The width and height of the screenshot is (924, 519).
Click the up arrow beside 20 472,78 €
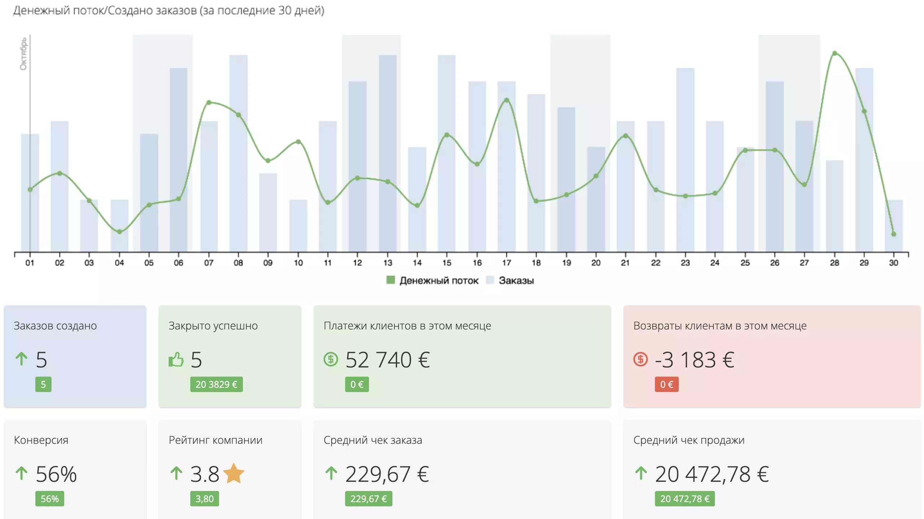[641, 473]
